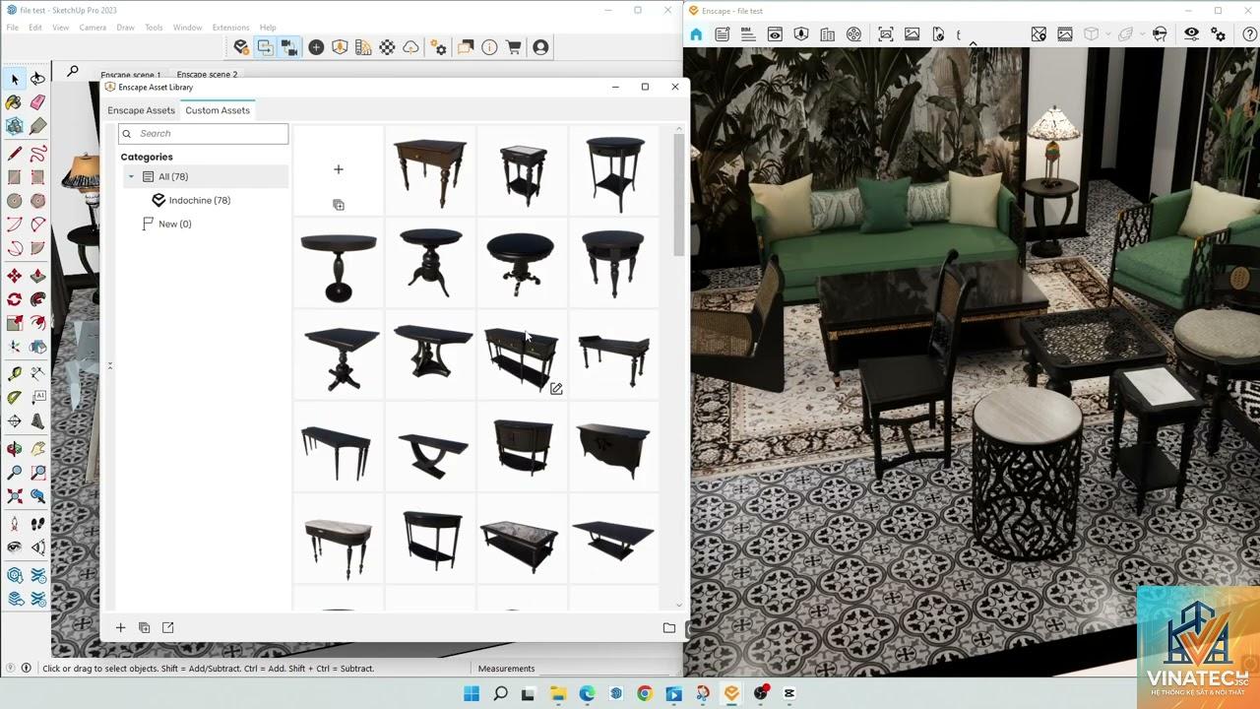Open Help question mark in Enscape window
1260x709 pixels.
1248,34
